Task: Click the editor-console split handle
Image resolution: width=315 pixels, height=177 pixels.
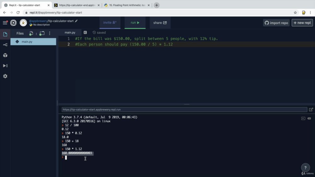Action: (x=186, y=104)
